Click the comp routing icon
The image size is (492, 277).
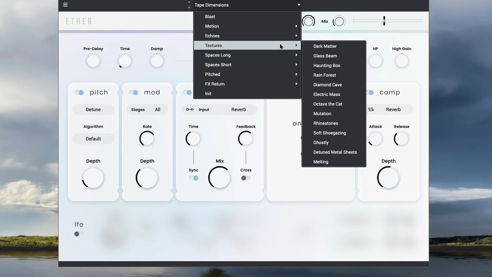pos(371,110)
